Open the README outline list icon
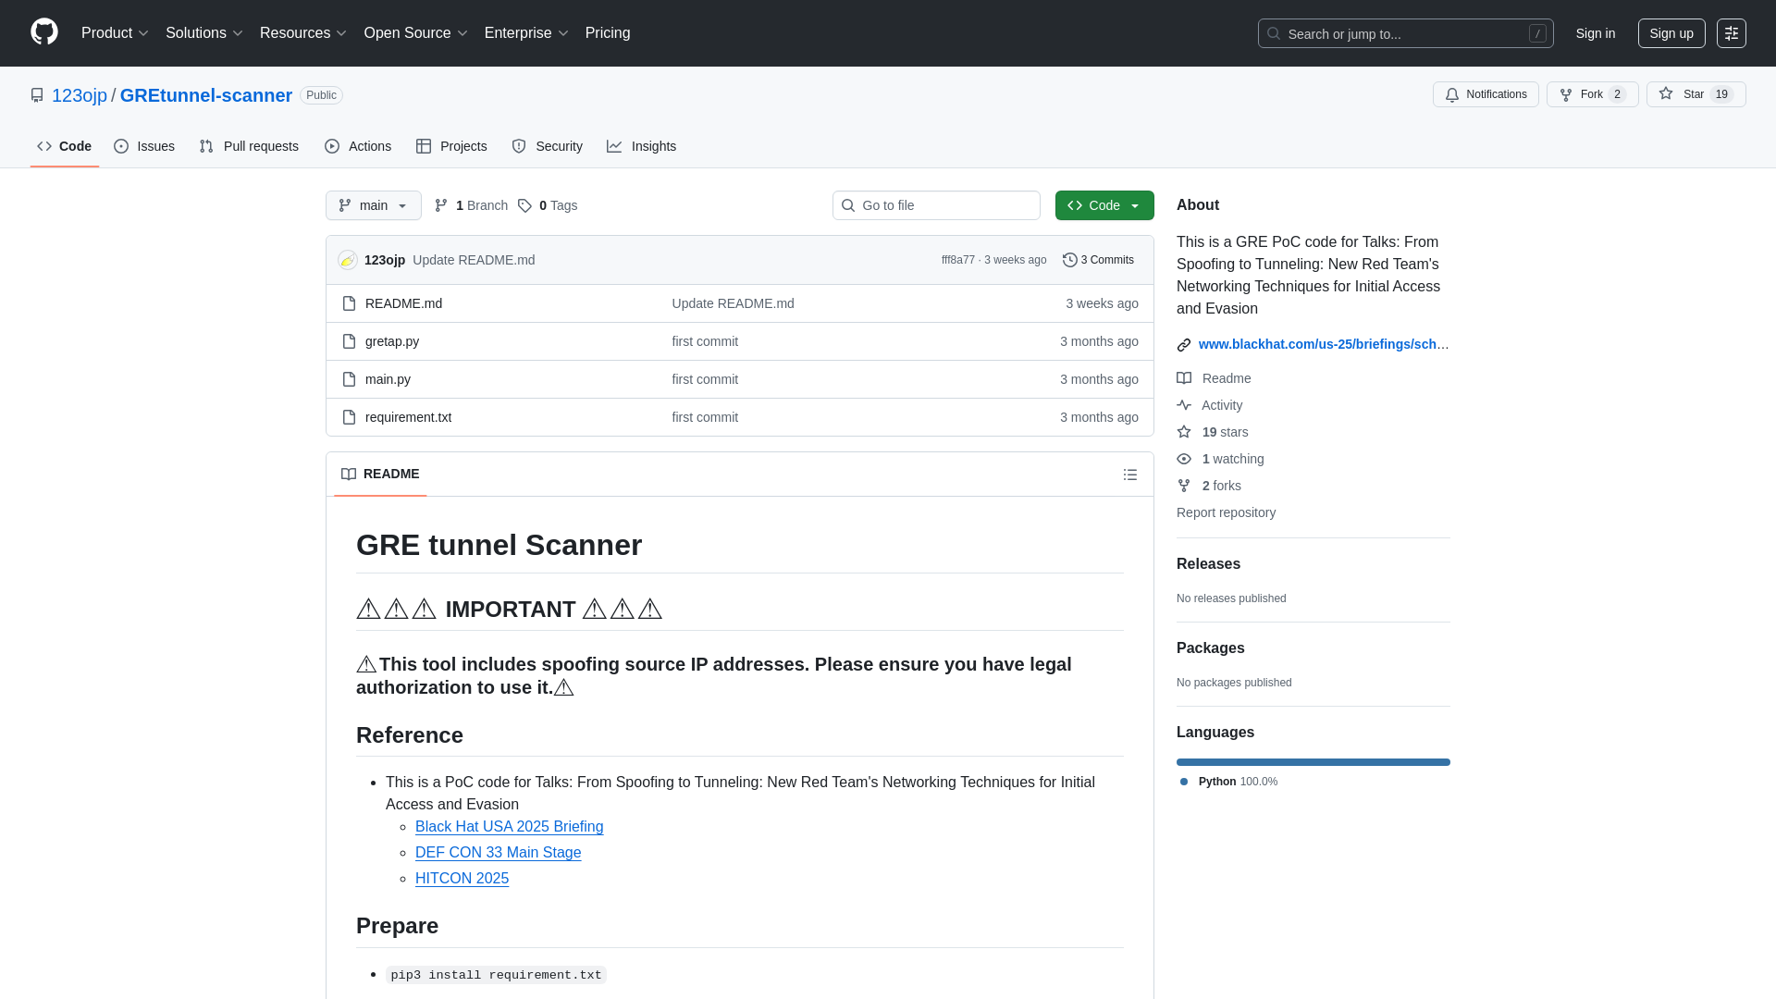1776x999 pixels. click(x=1130, y=475)
